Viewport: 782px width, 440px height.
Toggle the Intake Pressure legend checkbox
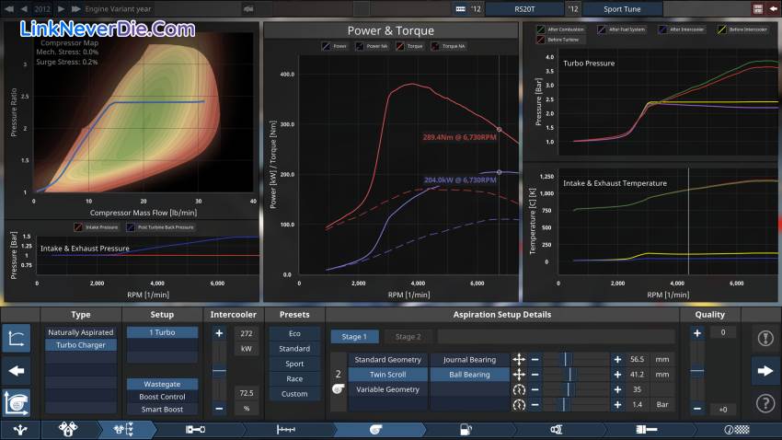77,226
